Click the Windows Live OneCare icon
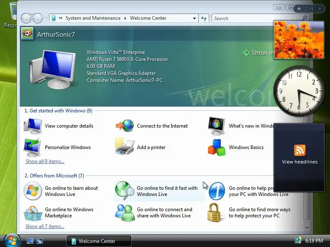330x247 pixels. (x=217, y=191)
